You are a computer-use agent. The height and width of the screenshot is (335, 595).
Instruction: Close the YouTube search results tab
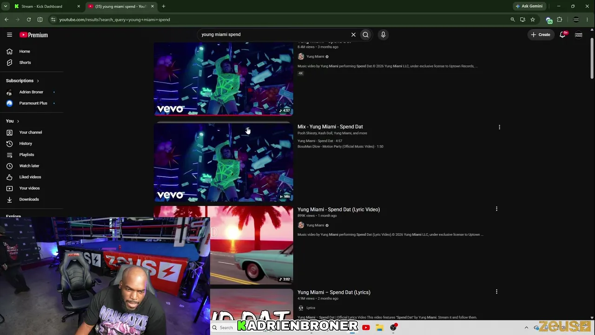pyautogui.click(x=152, y=7)
